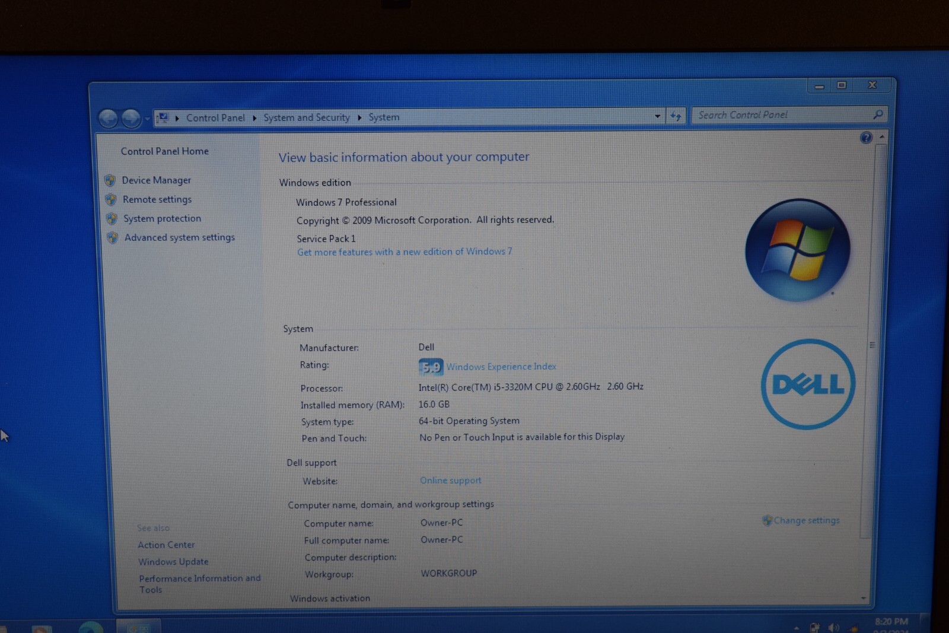The width and height of the screenshot is (949, 633).
Task: Select System and Security in the breadcrumb
Action: tap(307, 117)
